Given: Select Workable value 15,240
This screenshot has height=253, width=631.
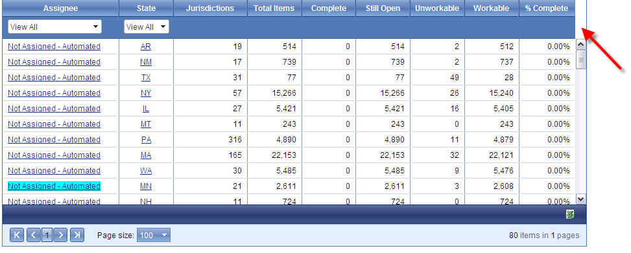Looking at the screenshot, I should tap(501, 93).
